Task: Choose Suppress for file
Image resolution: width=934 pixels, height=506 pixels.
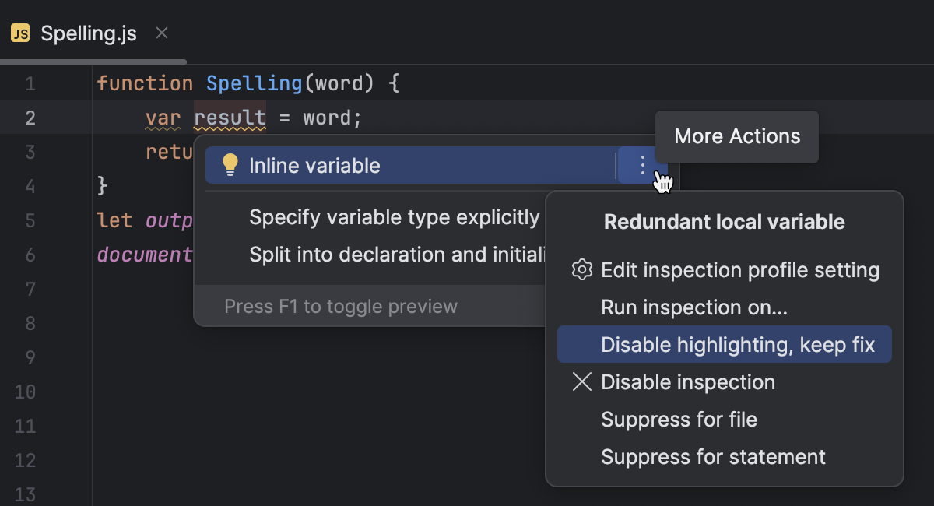Action: 679,419
